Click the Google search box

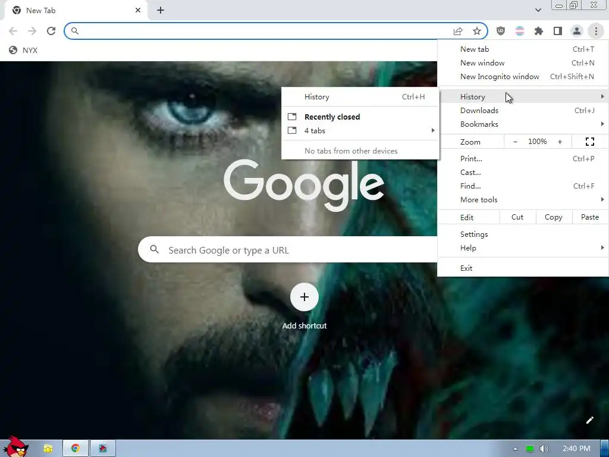(288, 249)
